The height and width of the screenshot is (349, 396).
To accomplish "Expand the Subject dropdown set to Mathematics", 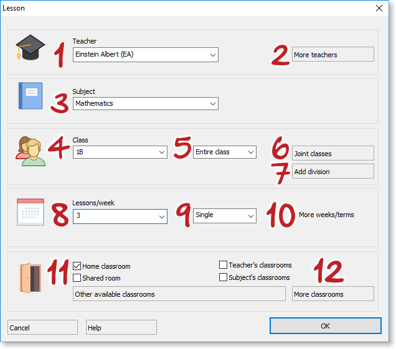I will coord(145,103).
